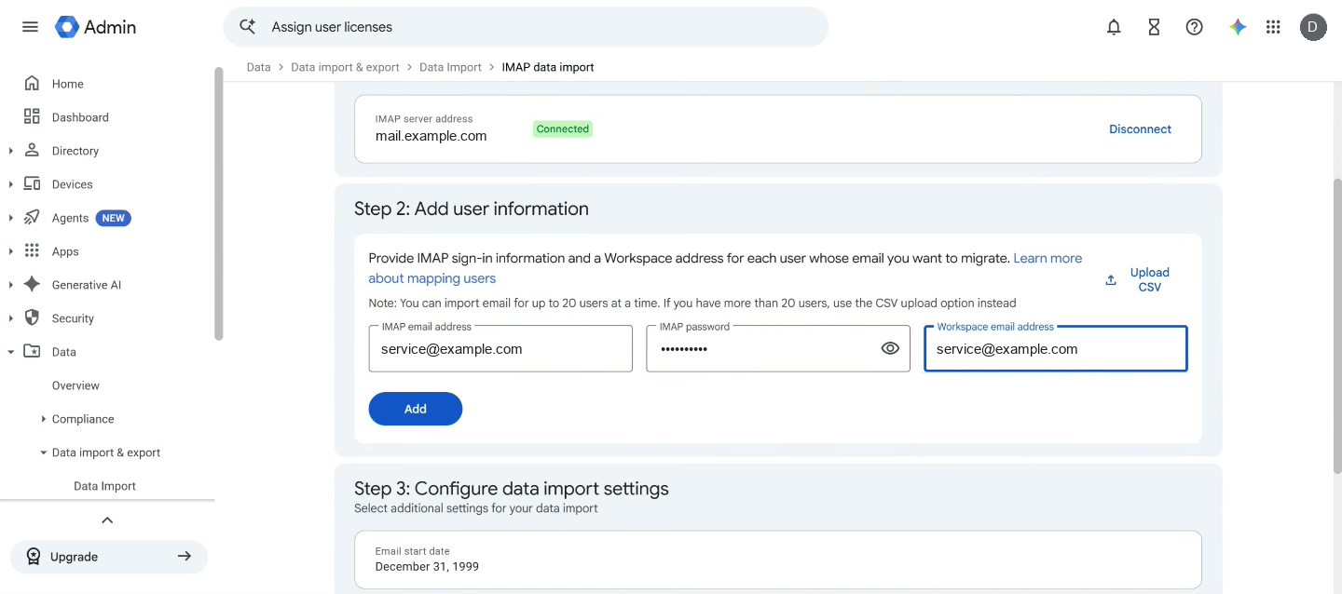Click the Directory person icon
The height and width of the screenshot is (594, 1342).
tap(32, 151)
